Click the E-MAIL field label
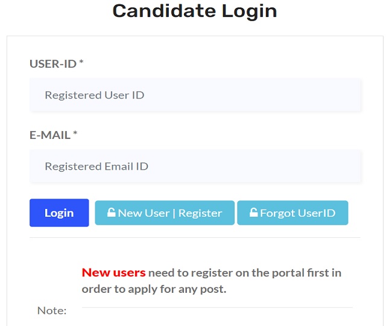Viewport: 392px width, 326px height. coord(50,135)
